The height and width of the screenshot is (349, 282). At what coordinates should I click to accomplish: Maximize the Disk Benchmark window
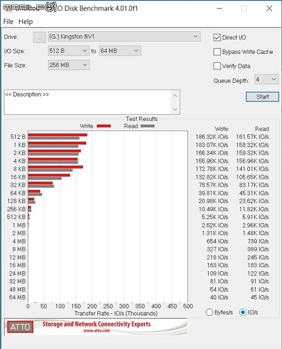tap(244, 8)
